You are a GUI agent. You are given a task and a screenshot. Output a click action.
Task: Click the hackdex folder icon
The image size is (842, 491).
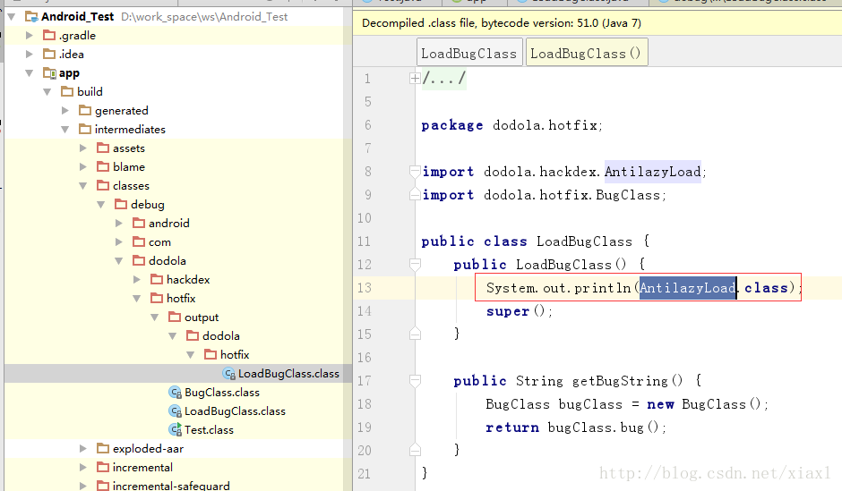157,279
